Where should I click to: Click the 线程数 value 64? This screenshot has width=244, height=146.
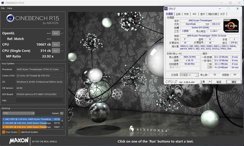point(235,75)
